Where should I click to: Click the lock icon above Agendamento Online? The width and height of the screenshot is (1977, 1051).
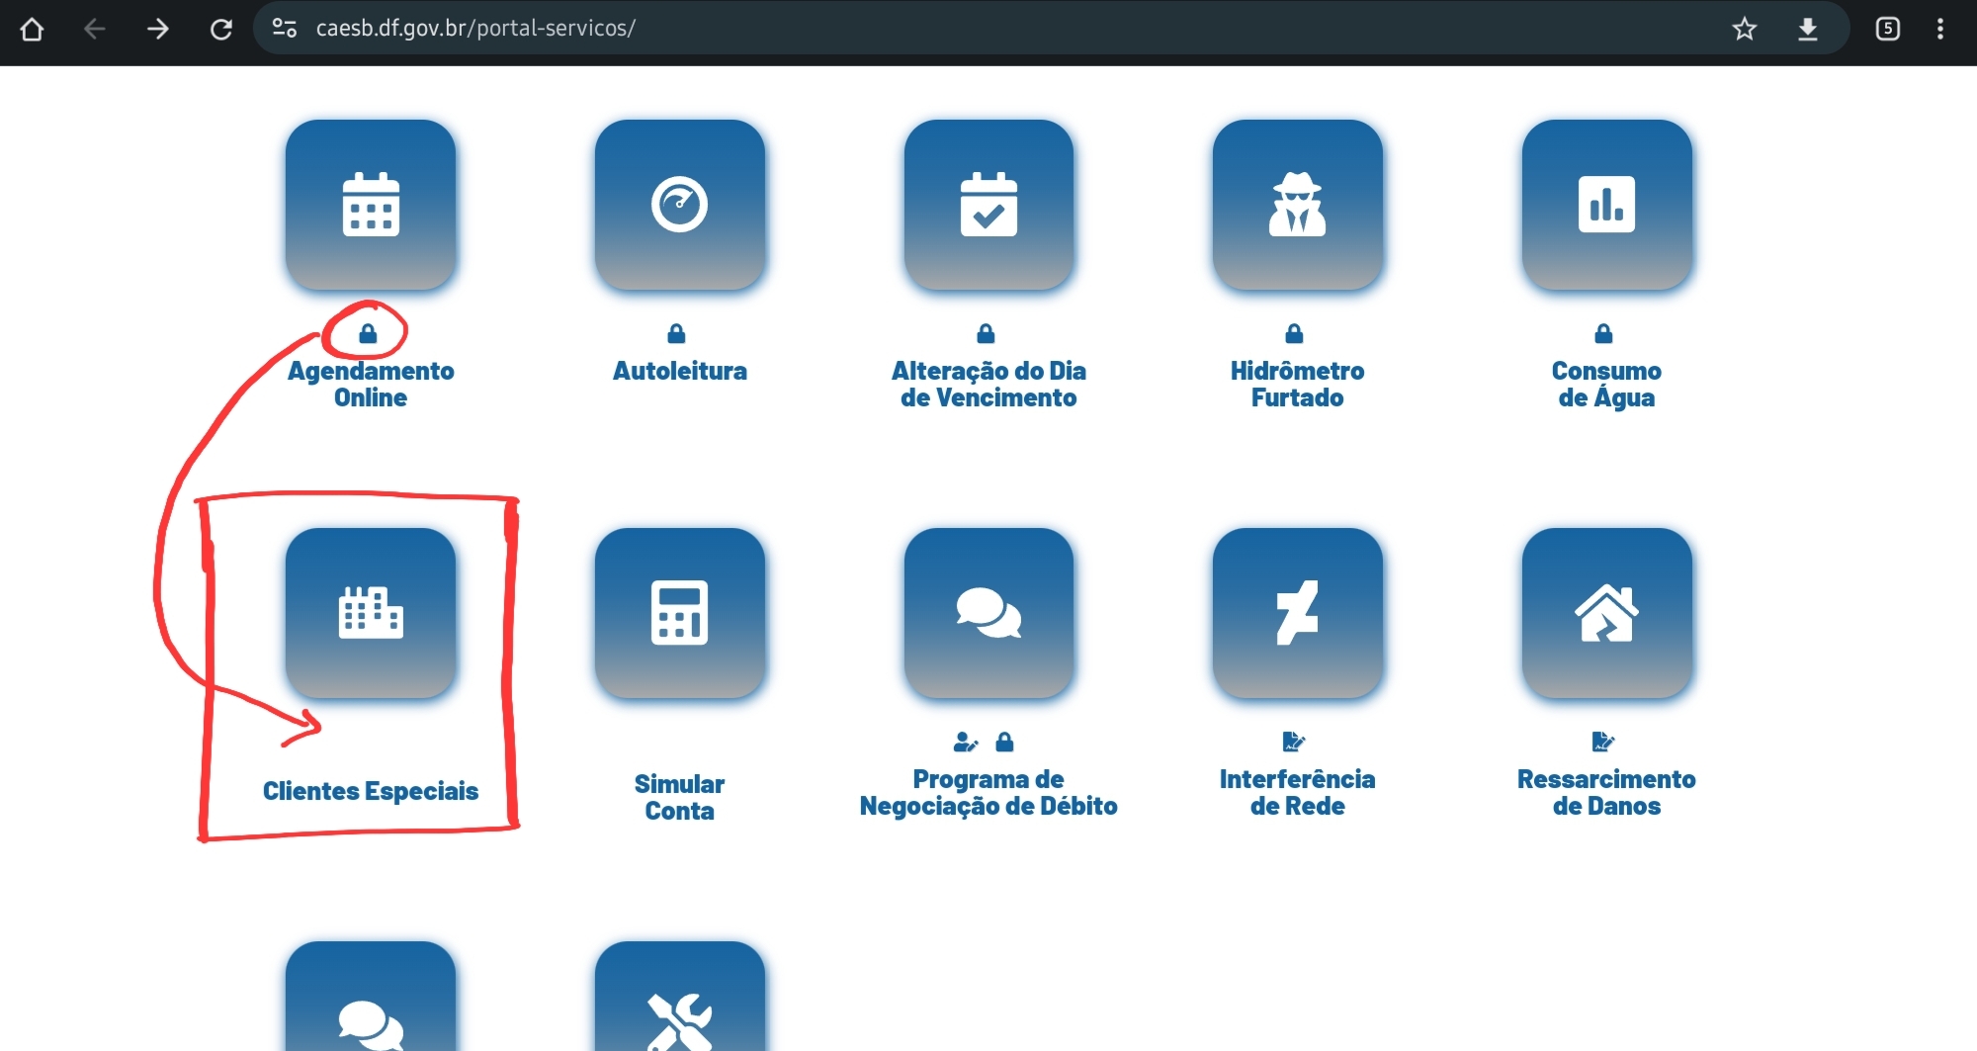pos(368,333)
